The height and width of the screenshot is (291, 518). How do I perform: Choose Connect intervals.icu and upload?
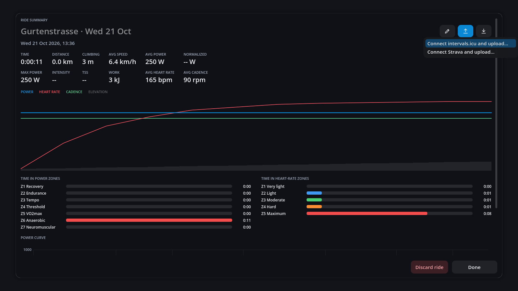pos(470,44)
